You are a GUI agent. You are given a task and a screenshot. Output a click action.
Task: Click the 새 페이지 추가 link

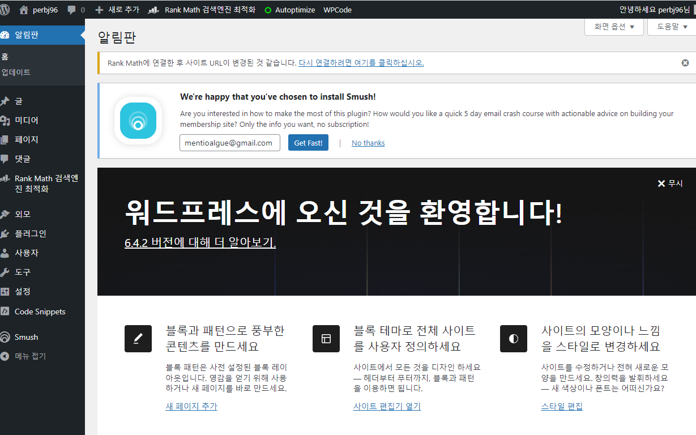point(191,406)
